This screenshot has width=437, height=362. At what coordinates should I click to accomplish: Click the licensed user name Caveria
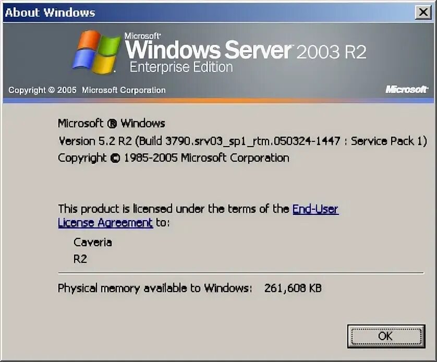pos(93,243)
